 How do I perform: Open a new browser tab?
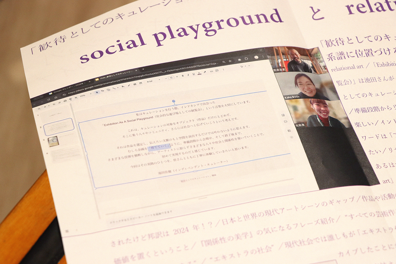click(x=143, y=69)
